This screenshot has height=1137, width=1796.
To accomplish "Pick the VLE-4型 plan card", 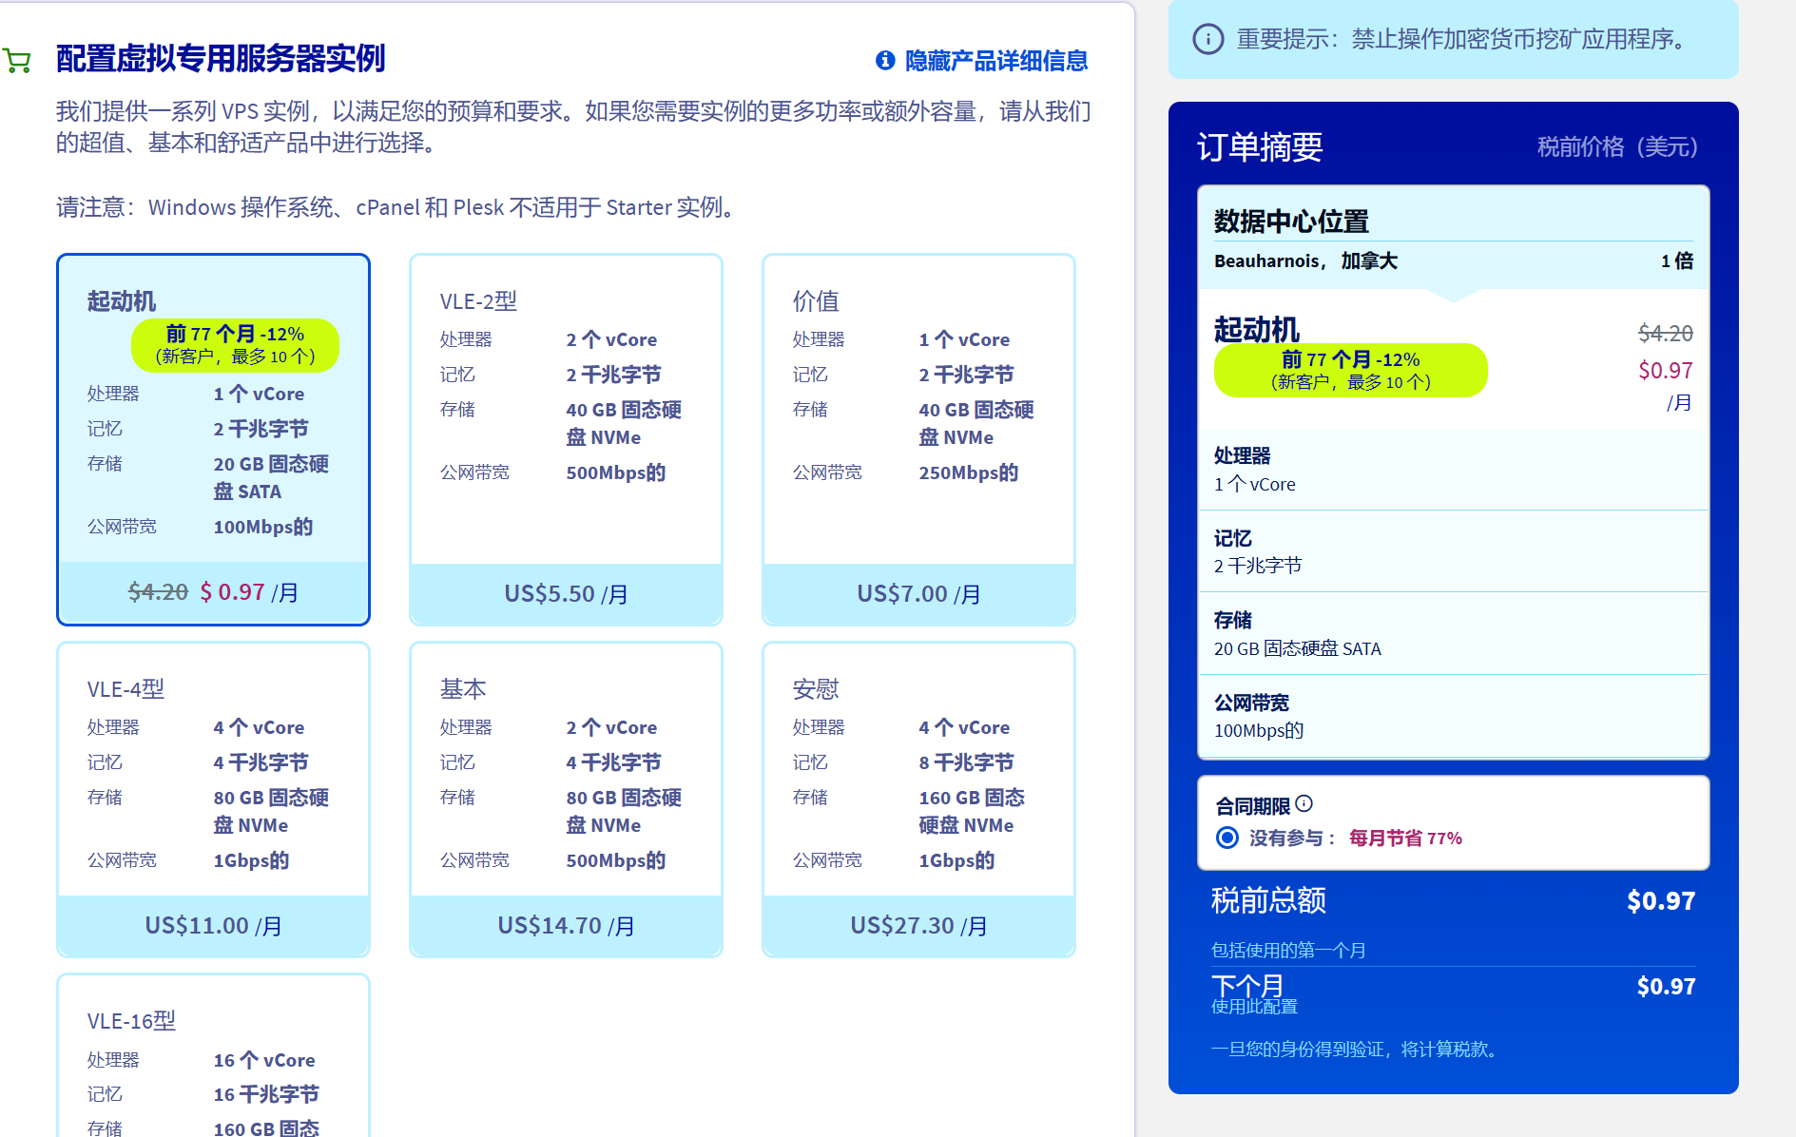I will click(213, 780).
